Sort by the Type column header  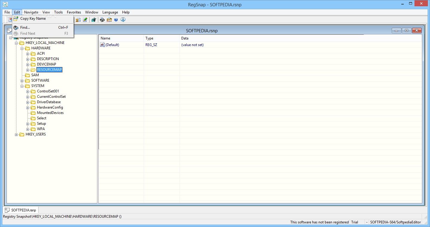point(162,38)
